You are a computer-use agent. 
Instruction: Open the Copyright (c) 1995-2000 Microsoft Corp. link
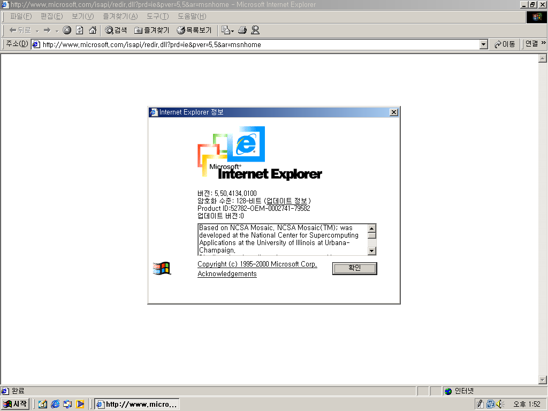pos(257,264)
